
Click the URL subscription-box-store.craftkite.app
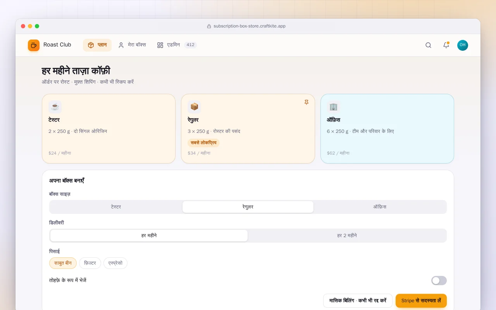pyautogui.click(x=250, y=26)
